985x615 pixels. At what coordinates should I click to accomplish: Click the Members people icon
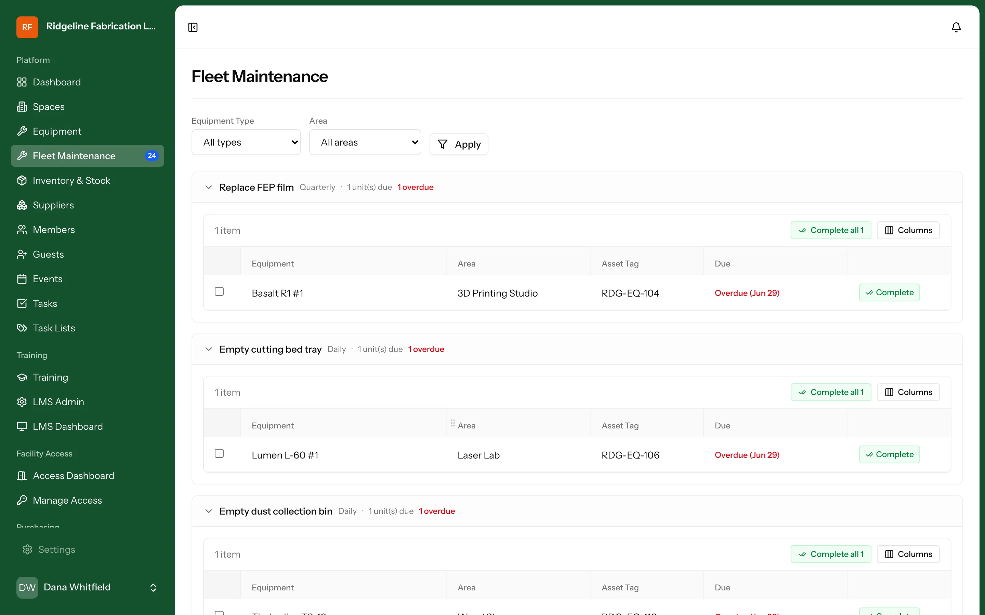pyautogui.click(x=22, y=230)
